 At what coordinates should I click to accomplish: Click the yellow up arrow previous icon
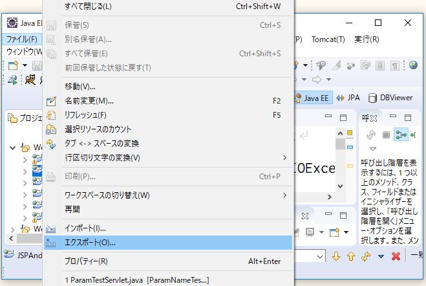(351, 256)
